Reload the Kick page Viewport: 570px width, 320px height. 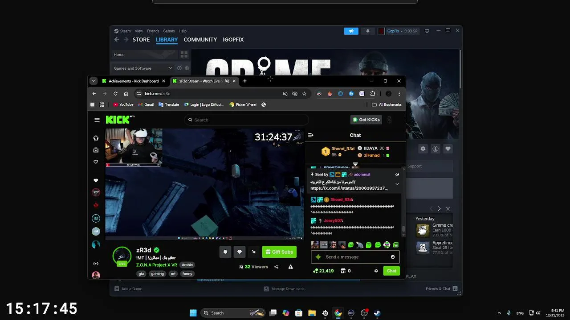[115, 94]
